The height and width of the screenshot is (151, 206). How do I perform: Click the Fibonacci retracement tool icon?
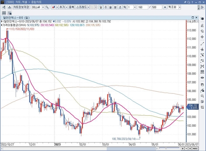pos(202,61)
